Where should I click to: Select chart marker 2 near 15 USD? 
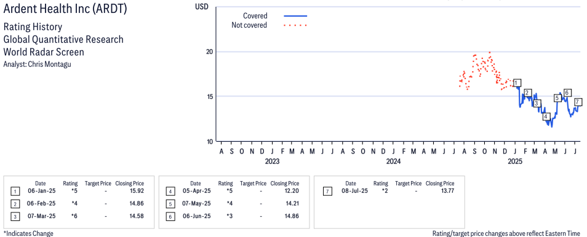[528, 93]
